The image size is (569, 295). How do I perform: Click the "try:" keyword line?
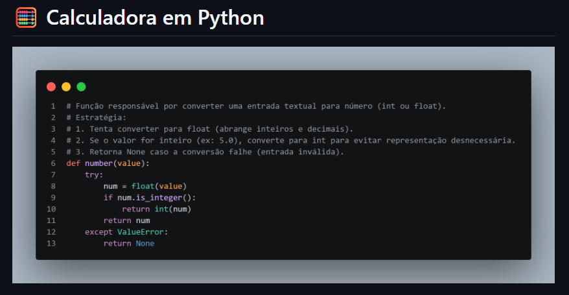click(x=94, y=175)
